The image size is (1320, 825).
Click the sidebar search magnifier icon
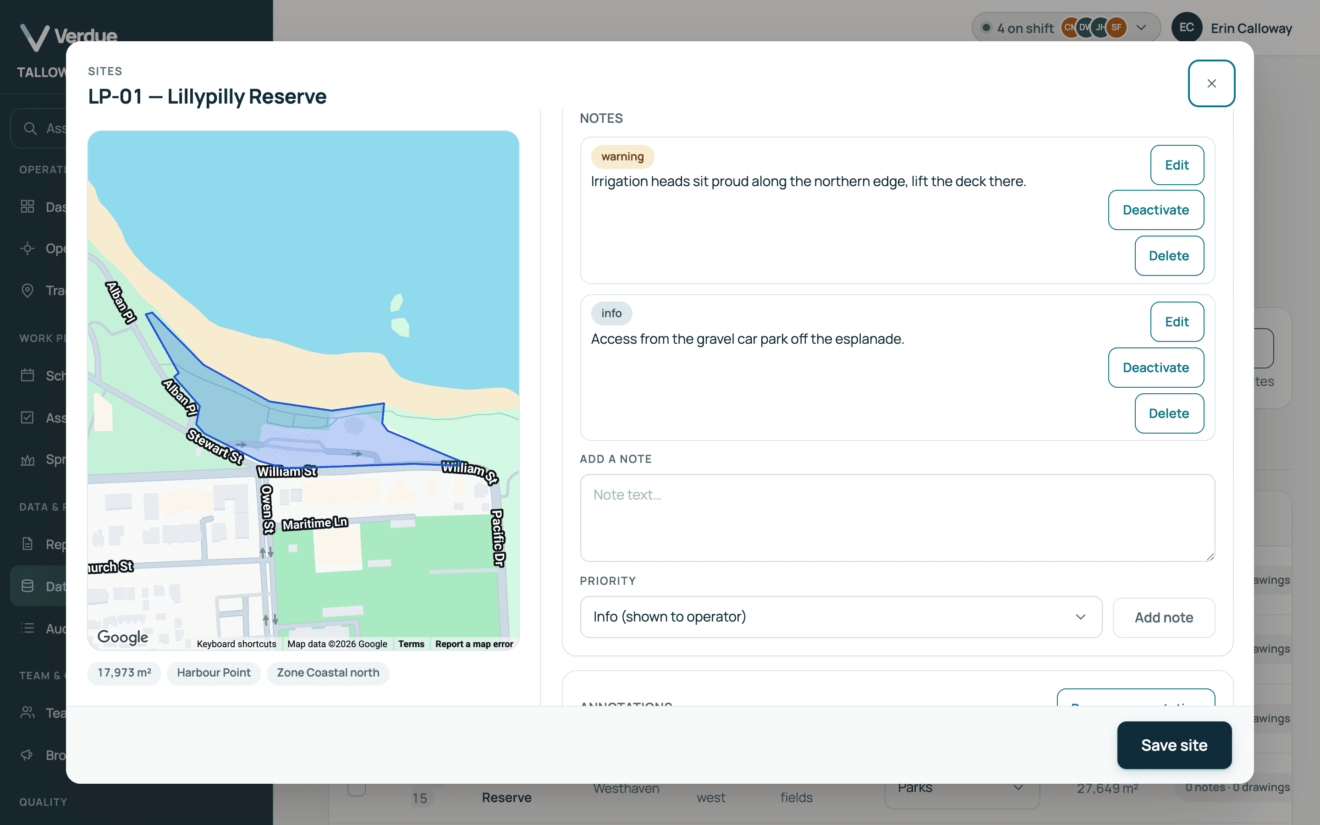[x=30, y=128]
